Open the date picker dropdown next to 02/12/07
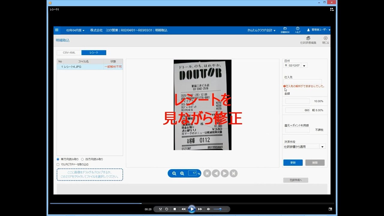Viewport: 384px width, 216px height. point(304,65)
